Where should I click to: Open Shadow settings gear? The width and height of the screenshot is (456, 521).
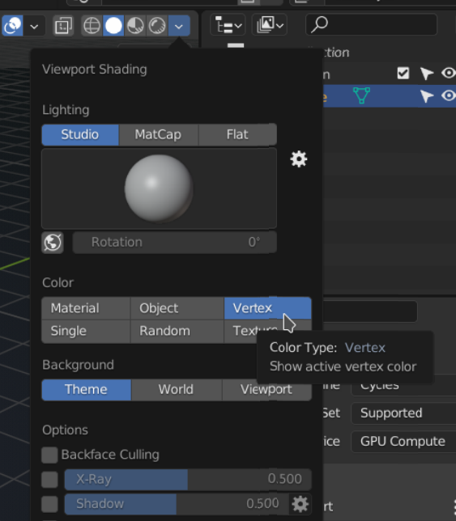300,504
